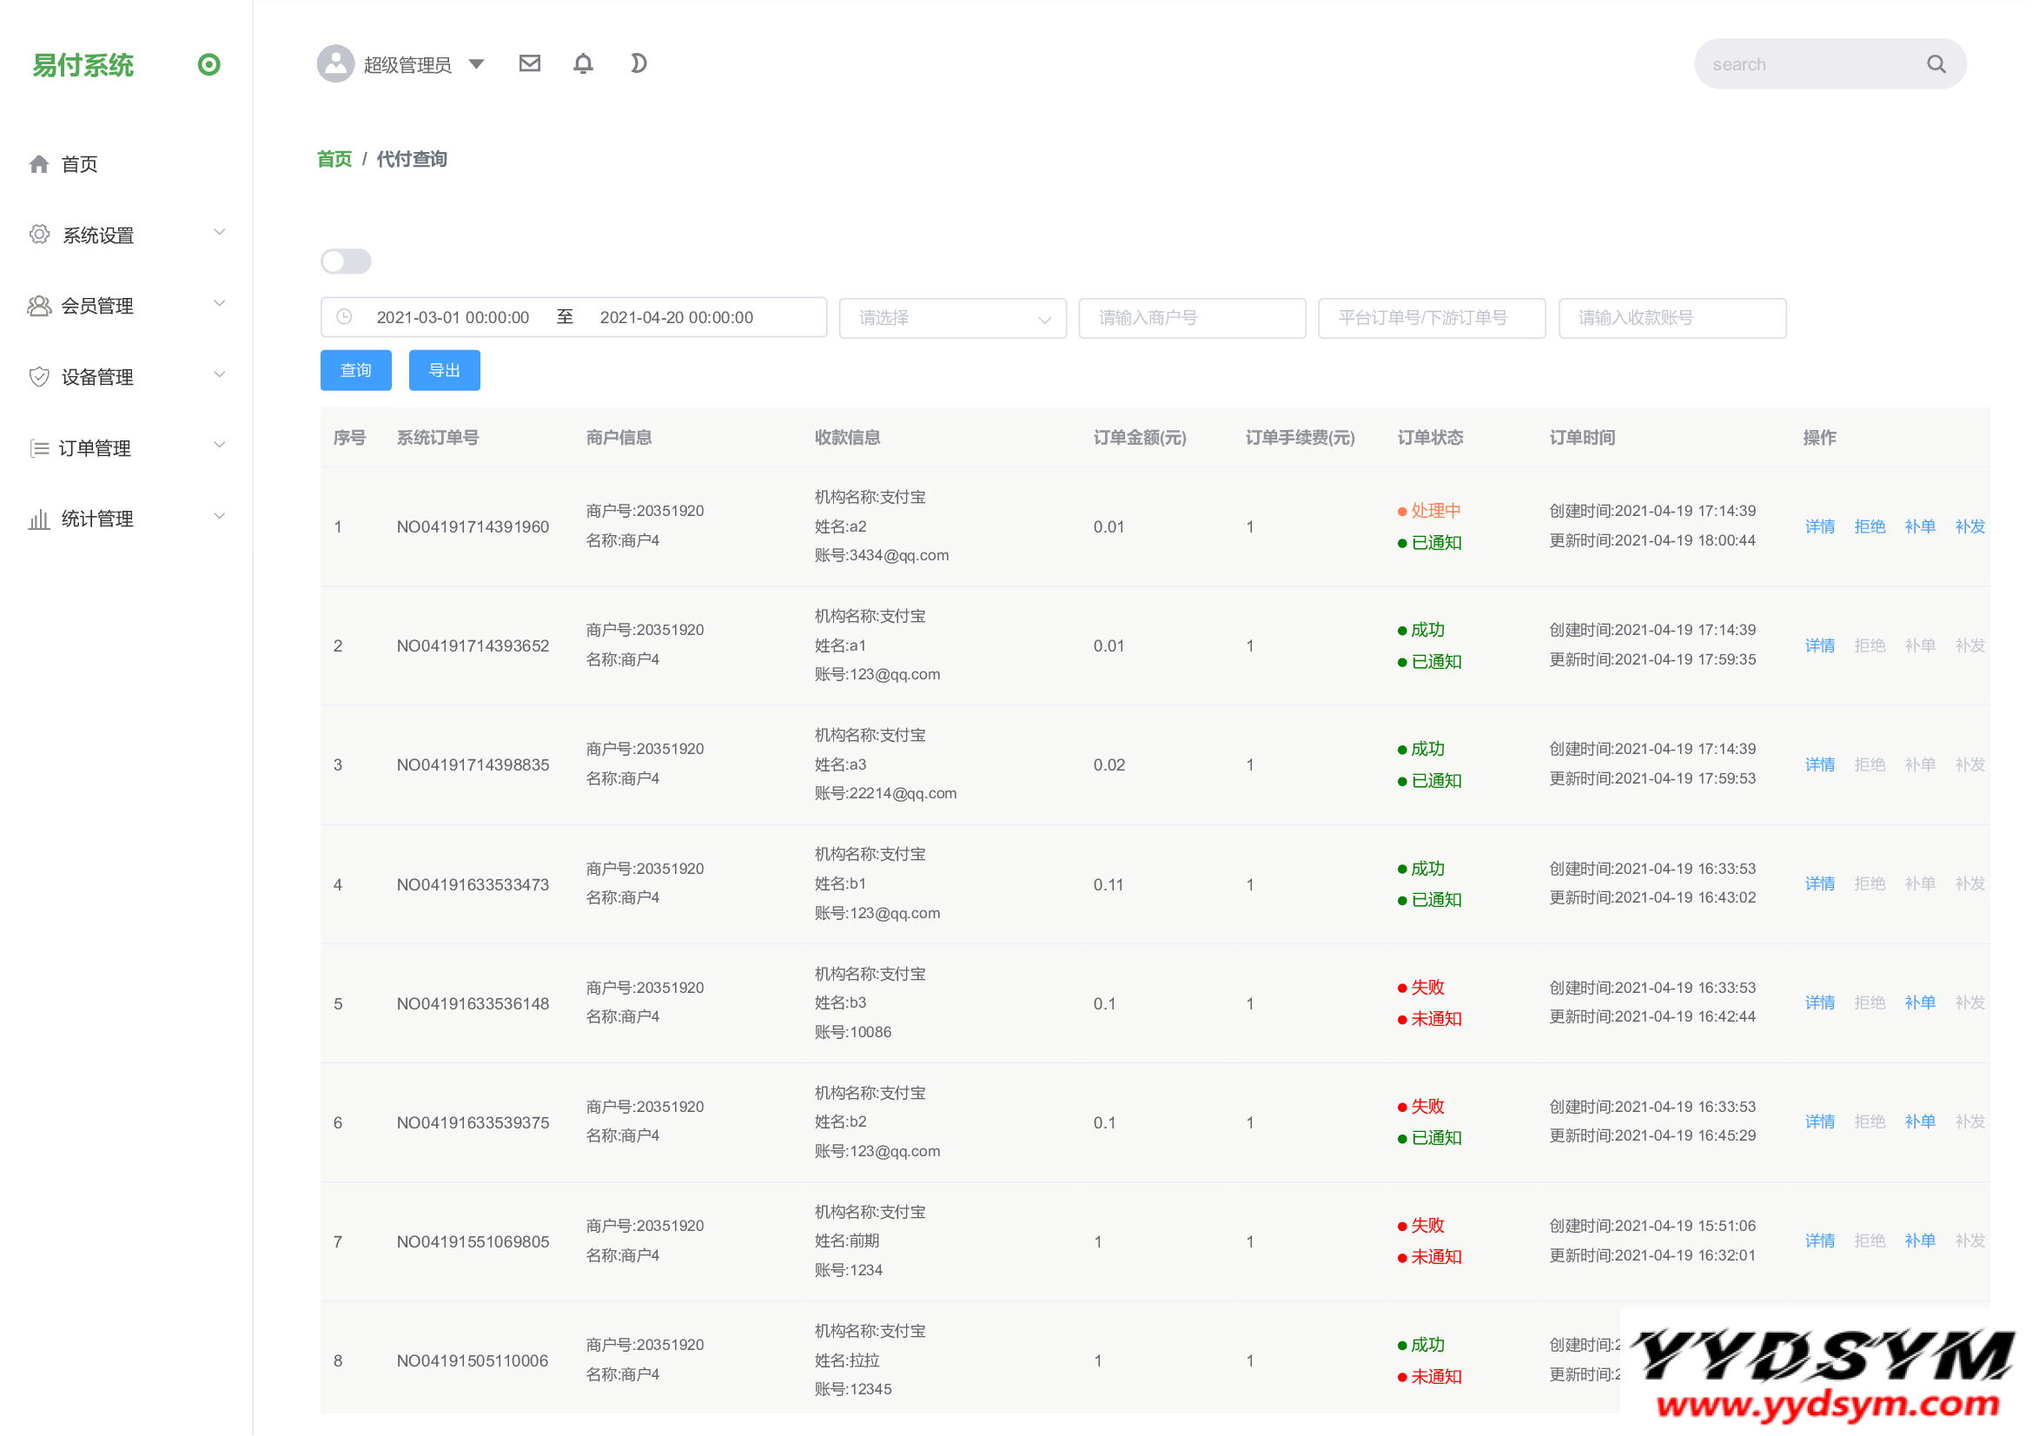Click the 请输入商户号 input field
The image size is (2032, 1436).
coord(1191,318)
